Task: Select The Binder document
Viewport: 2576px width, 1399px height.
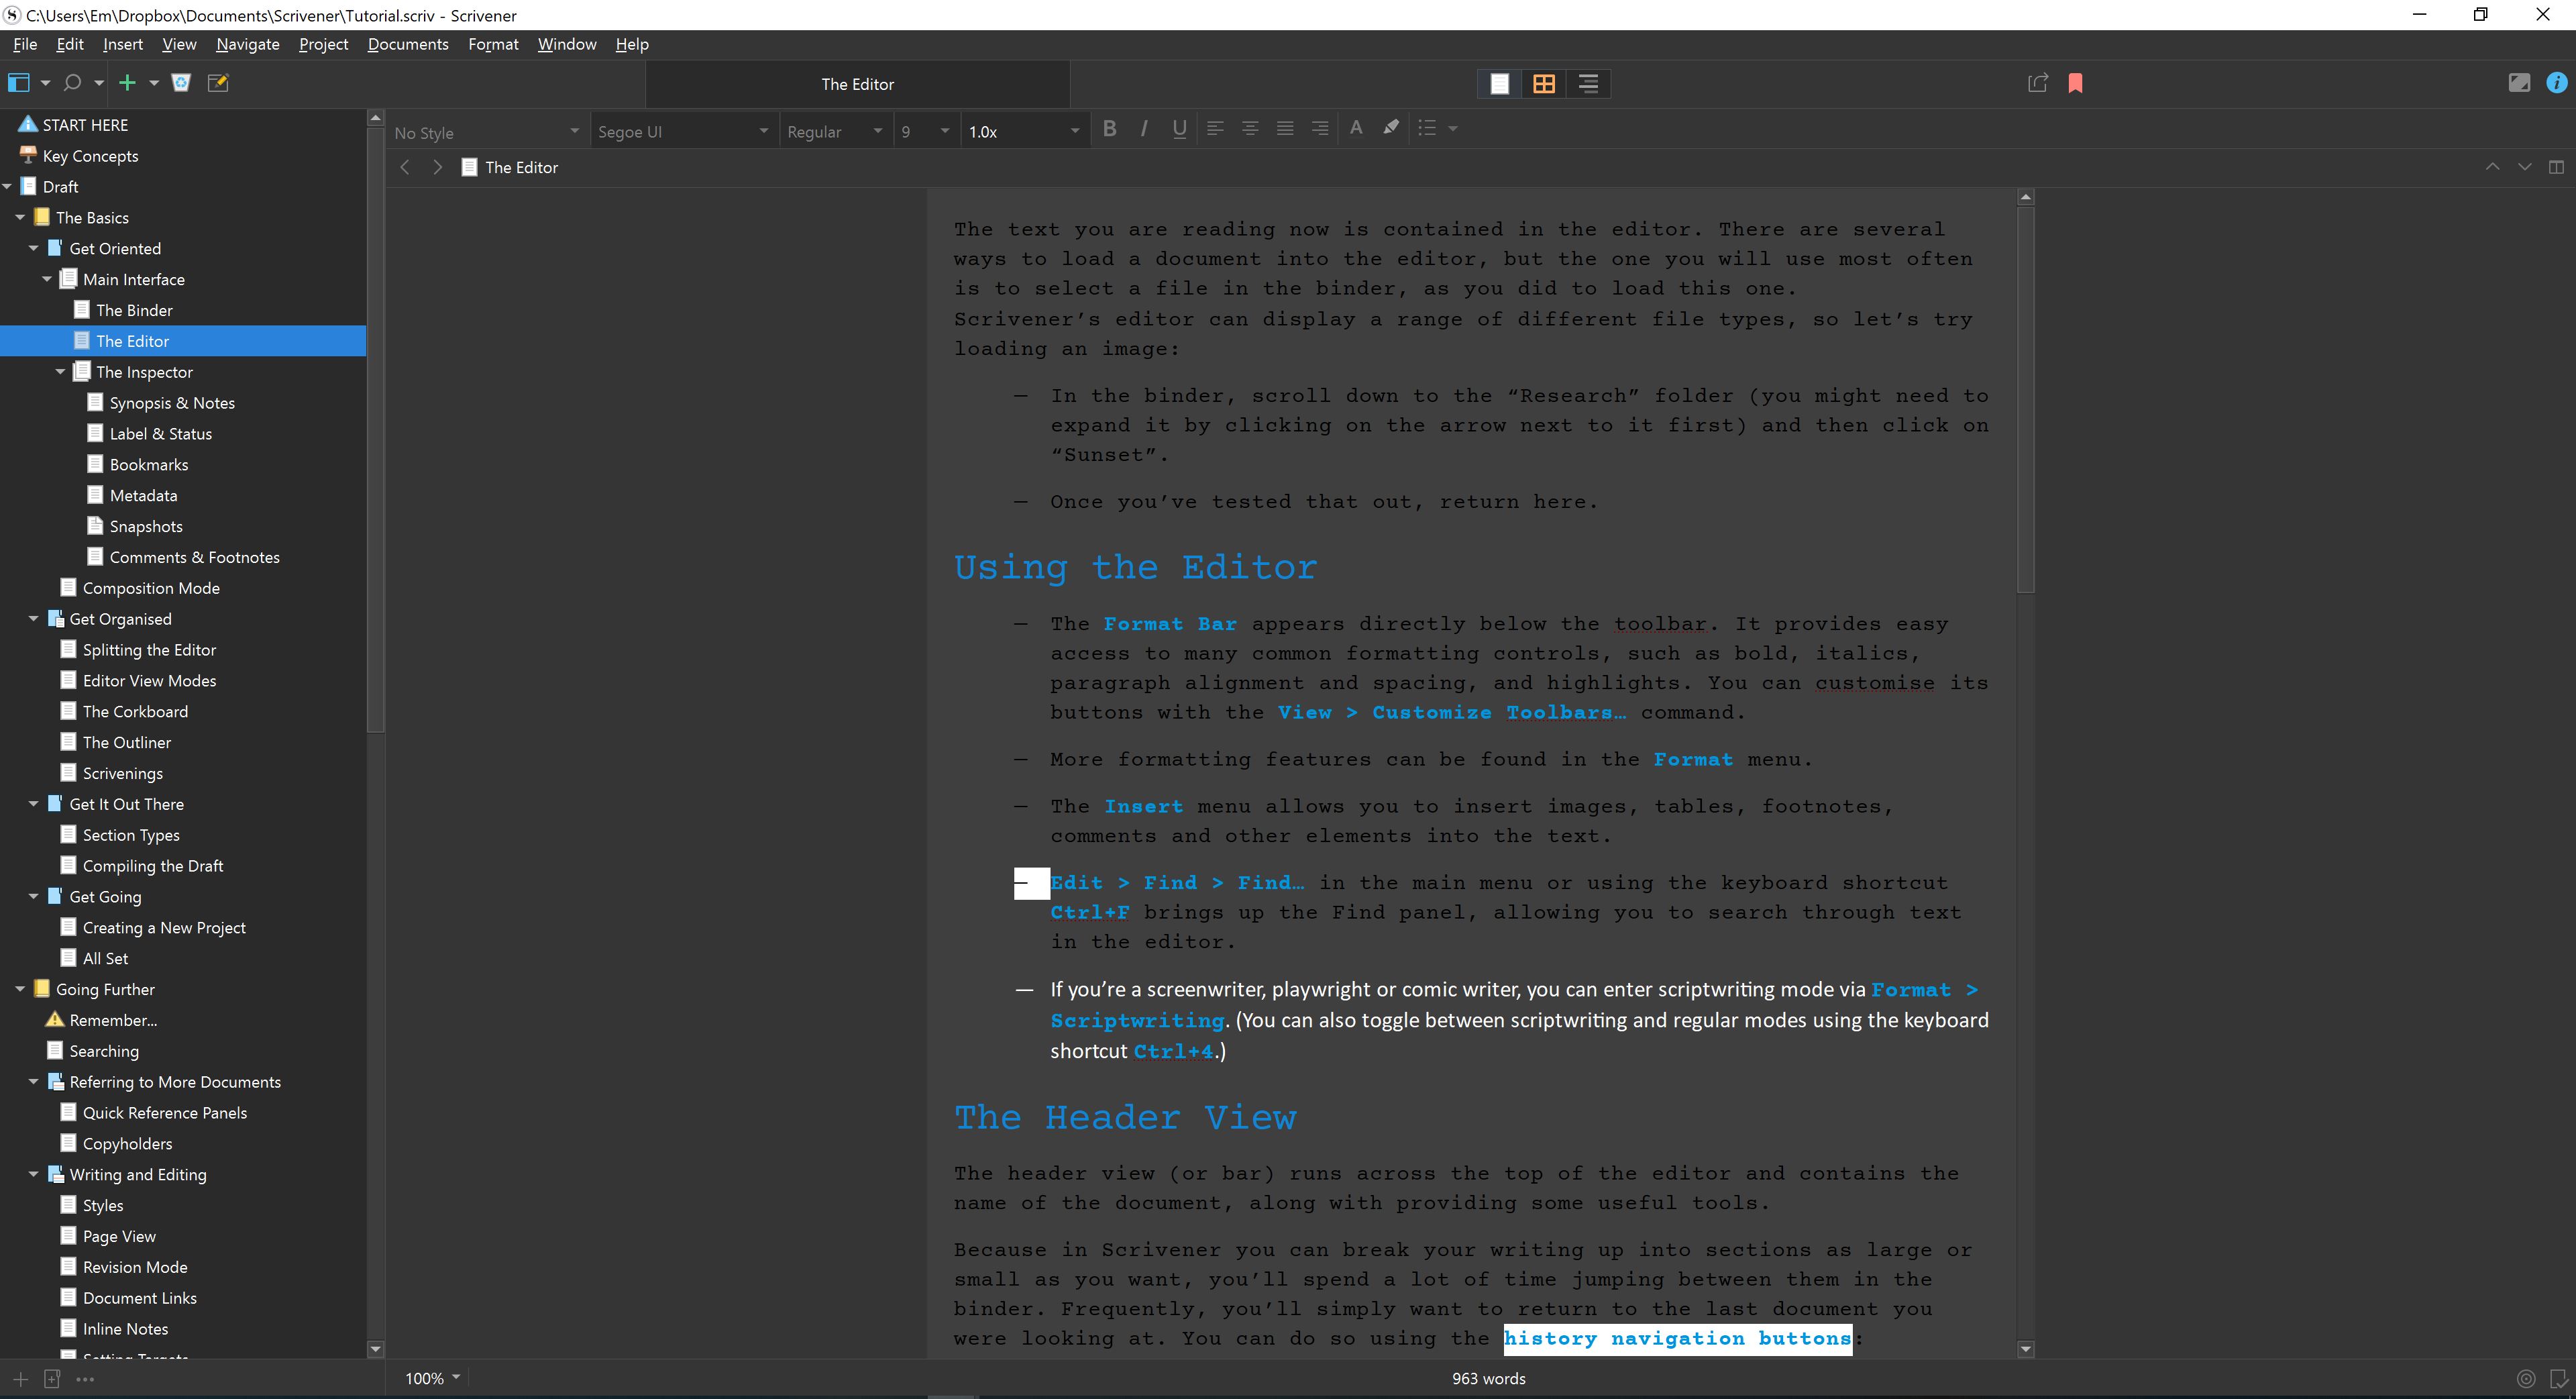Action: (x=134, y=310)
